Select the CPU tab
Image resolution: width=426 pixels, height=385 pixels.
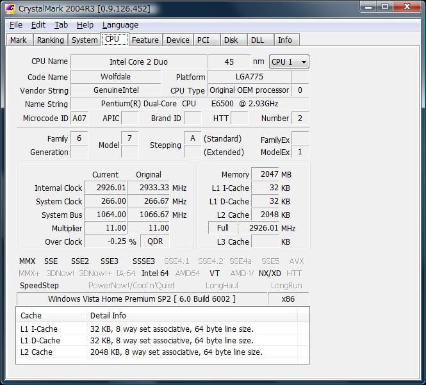(115, 39)
